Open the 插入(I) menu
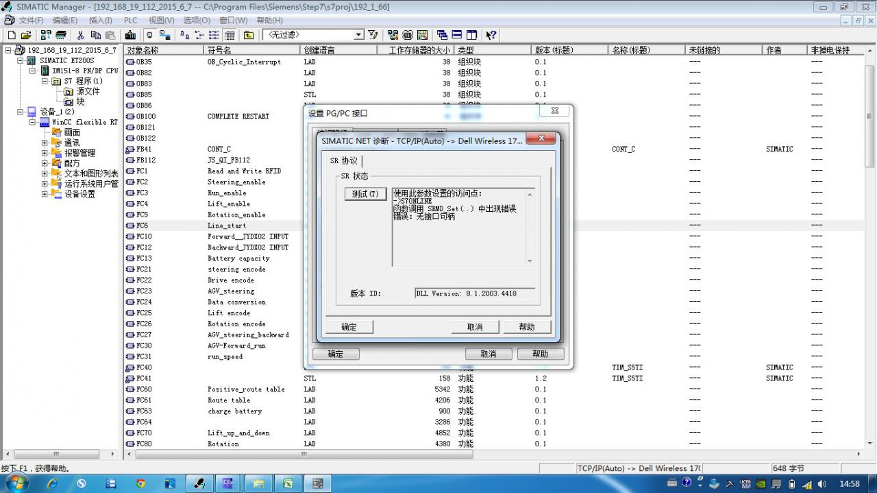Viewport: 877px width, 493px height. (x=100, y=21)
